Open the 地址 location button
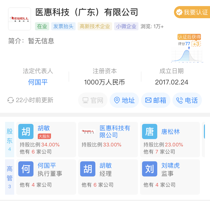Screen dimensions: 210x201 coord(124,100)
